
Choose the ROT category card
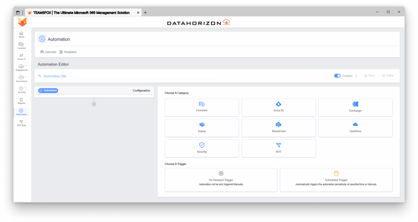point(278,148)
